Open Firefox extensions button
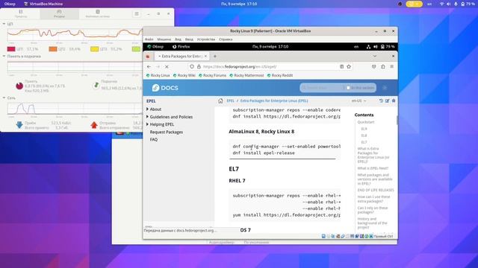 383,66
